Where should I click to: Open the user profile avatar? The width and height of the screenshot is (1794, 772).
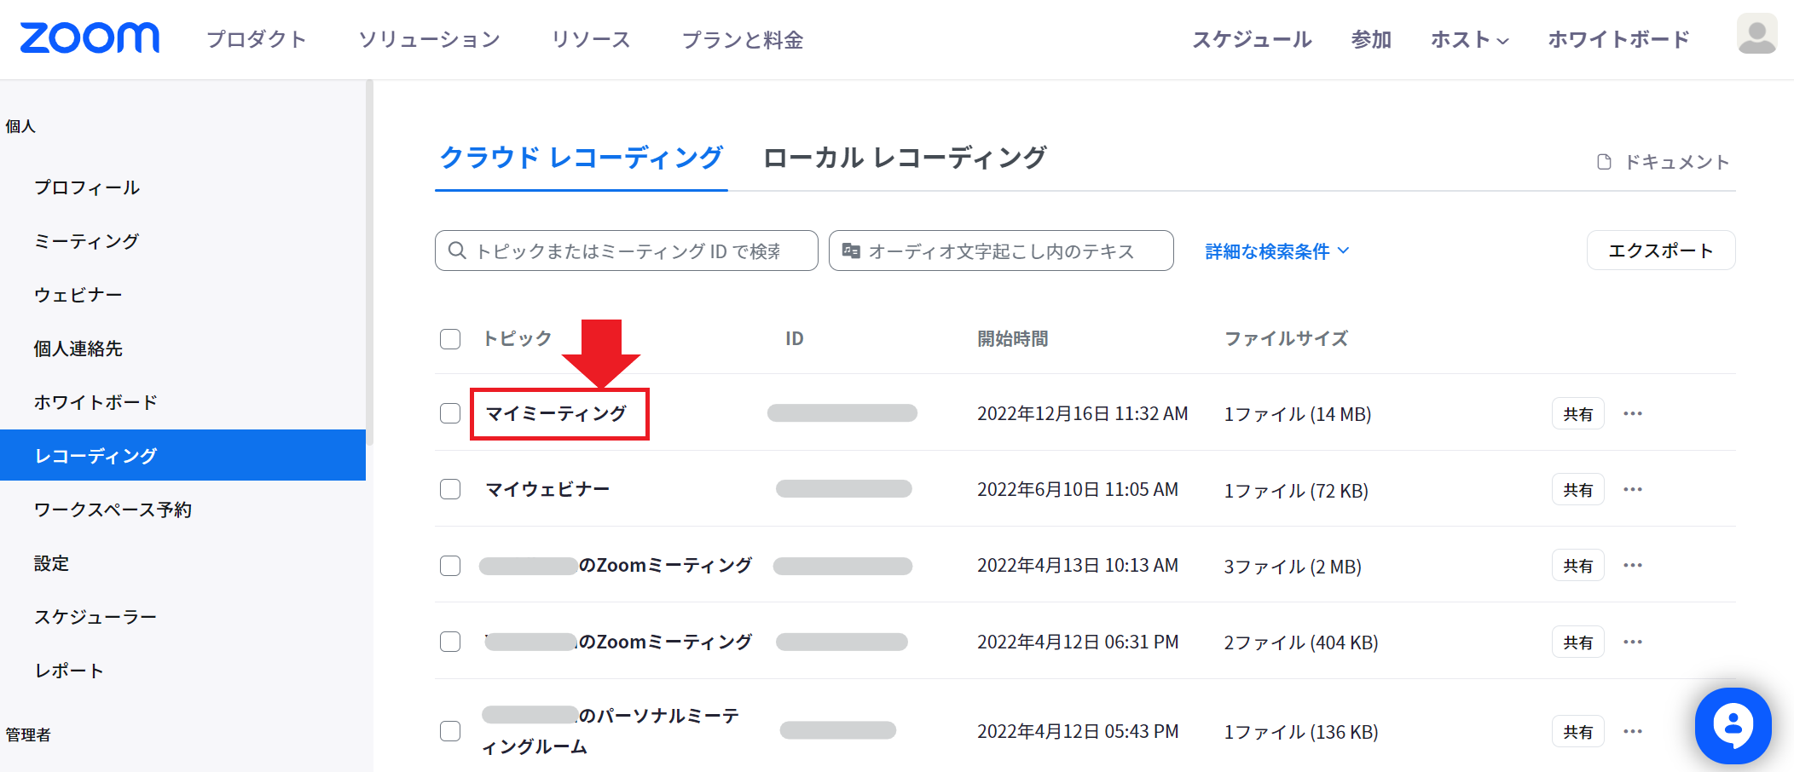point(1756,34)
